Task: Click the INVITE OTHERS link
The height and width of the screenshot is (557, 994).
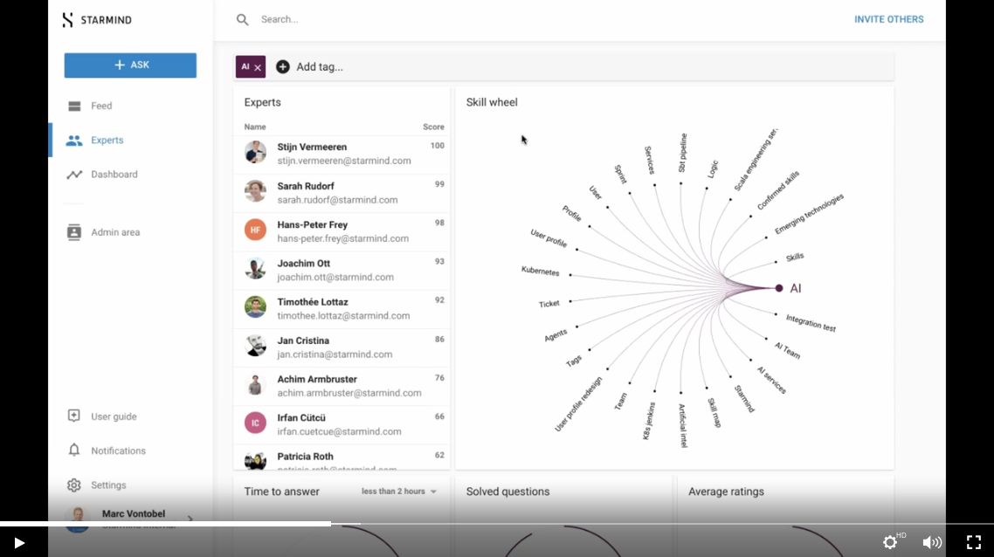Action: (889, 19)
